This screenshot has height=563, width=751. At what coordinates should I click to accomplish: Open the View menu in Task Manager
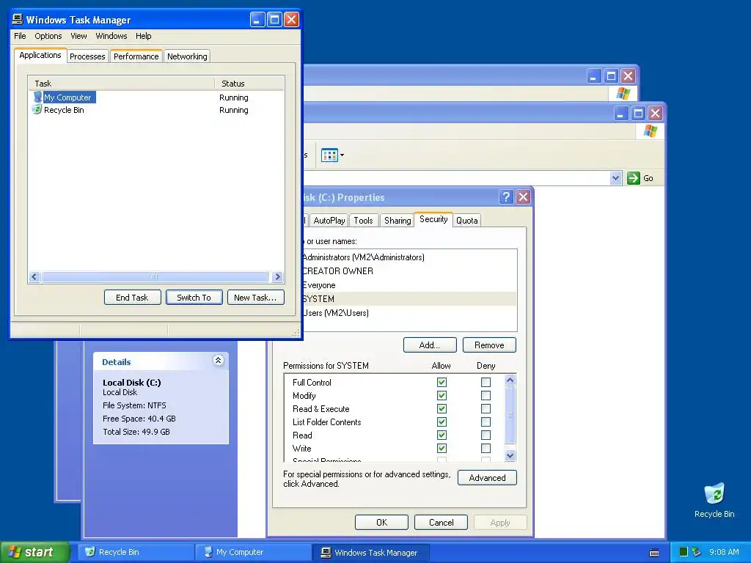click(78, 36)
